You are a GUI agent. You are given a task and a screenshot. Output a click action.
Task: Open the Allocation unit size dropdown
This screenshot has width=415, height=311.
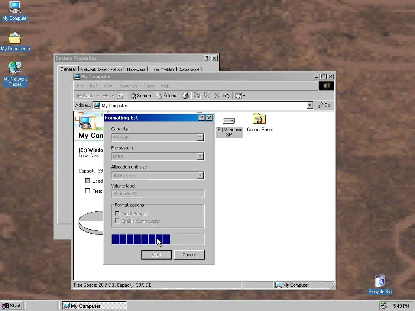click(200, 176)
